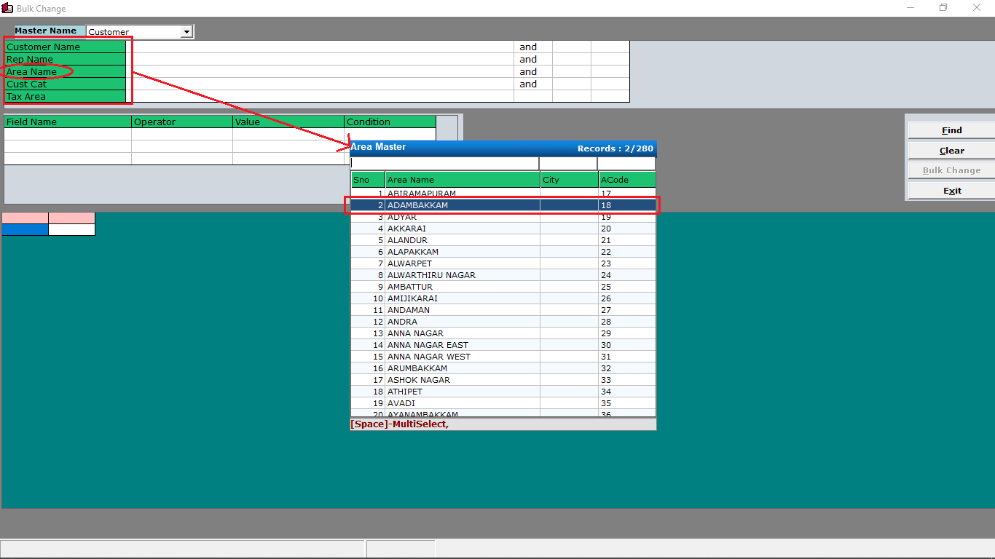Focus the Rep Name value field
The width and height of the screenshot is (995, 559).
click(320, 60)
